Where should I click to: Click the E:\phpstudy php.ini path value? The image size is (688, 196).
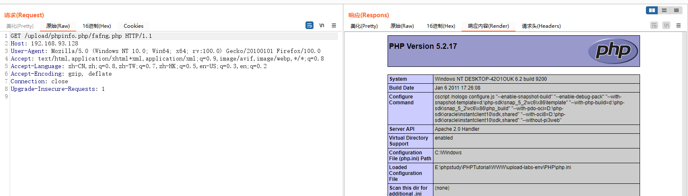coord(537,173)
